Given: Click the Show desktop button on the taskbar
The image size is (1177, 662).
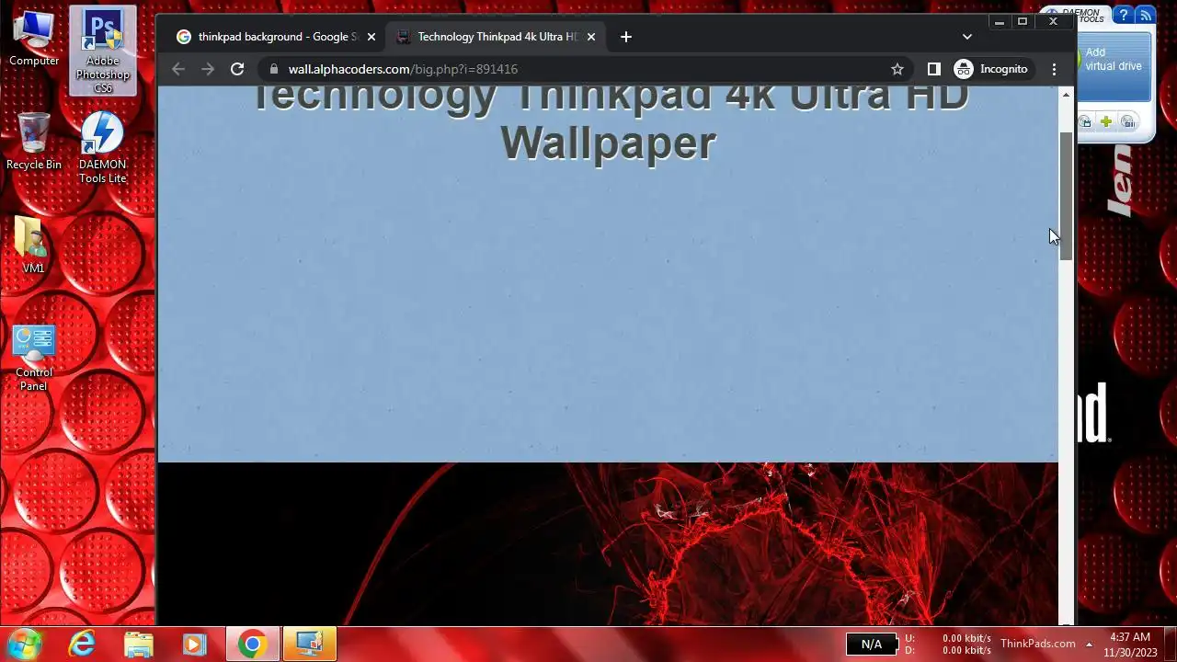Looking at the screenshot, I should 1170,645.
